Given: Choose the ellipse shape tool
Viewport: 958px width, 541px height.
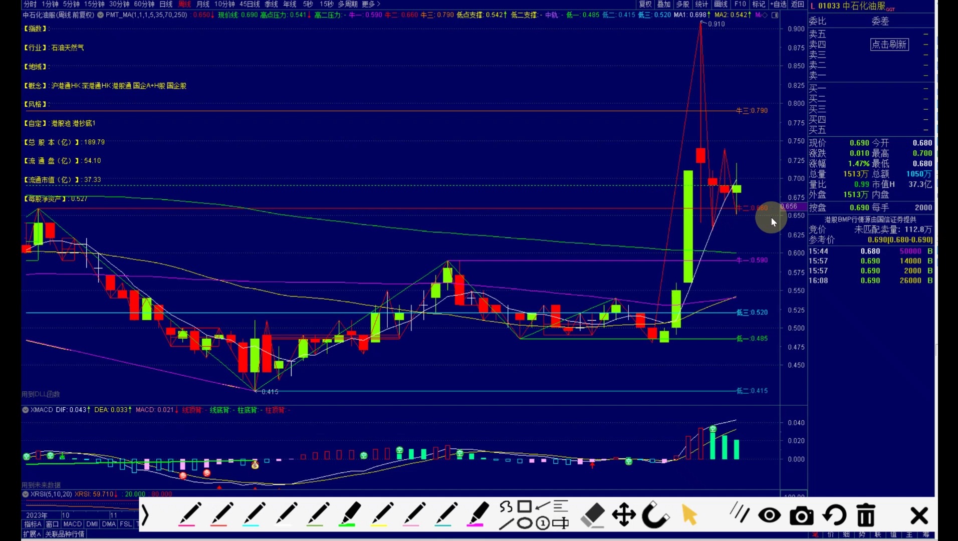Looking at the screenshot, I should point(524,523).
